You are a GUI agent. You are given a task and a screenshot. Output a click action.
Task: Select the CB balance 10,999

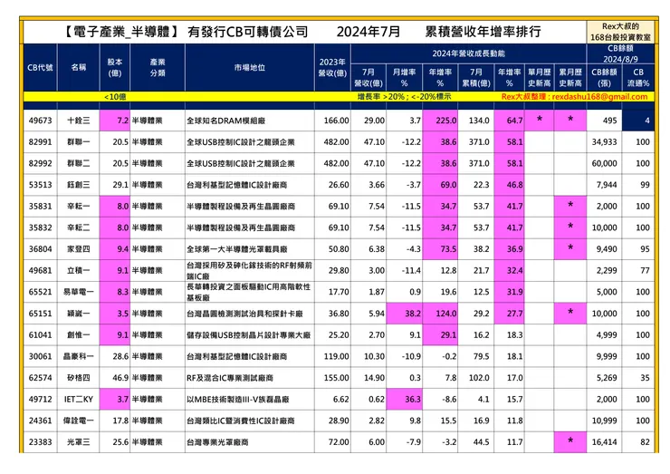[604, 421]
